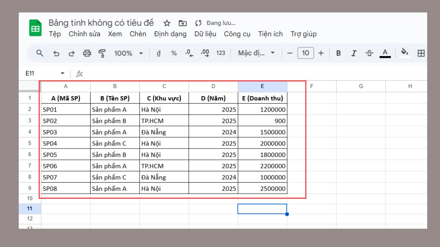Viewport: 440px width, 247px height.
Task: Open the Name Box dropdown
Action: point(63,73)
